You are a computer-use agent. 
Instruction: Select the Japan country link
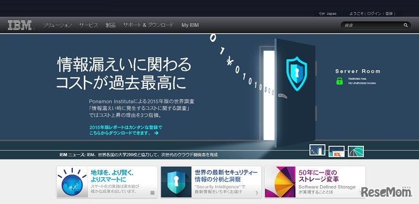coord(332,14)
